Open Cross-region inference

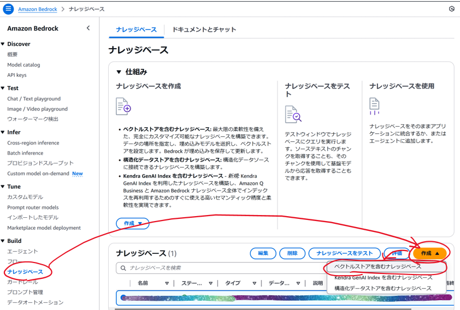pyautogui.click(x=33, y=143)
